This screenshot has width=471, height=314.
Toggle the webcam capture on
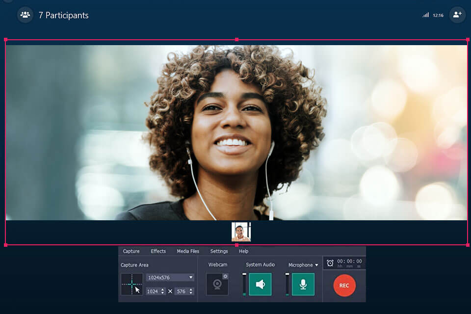tap(217, 284)
